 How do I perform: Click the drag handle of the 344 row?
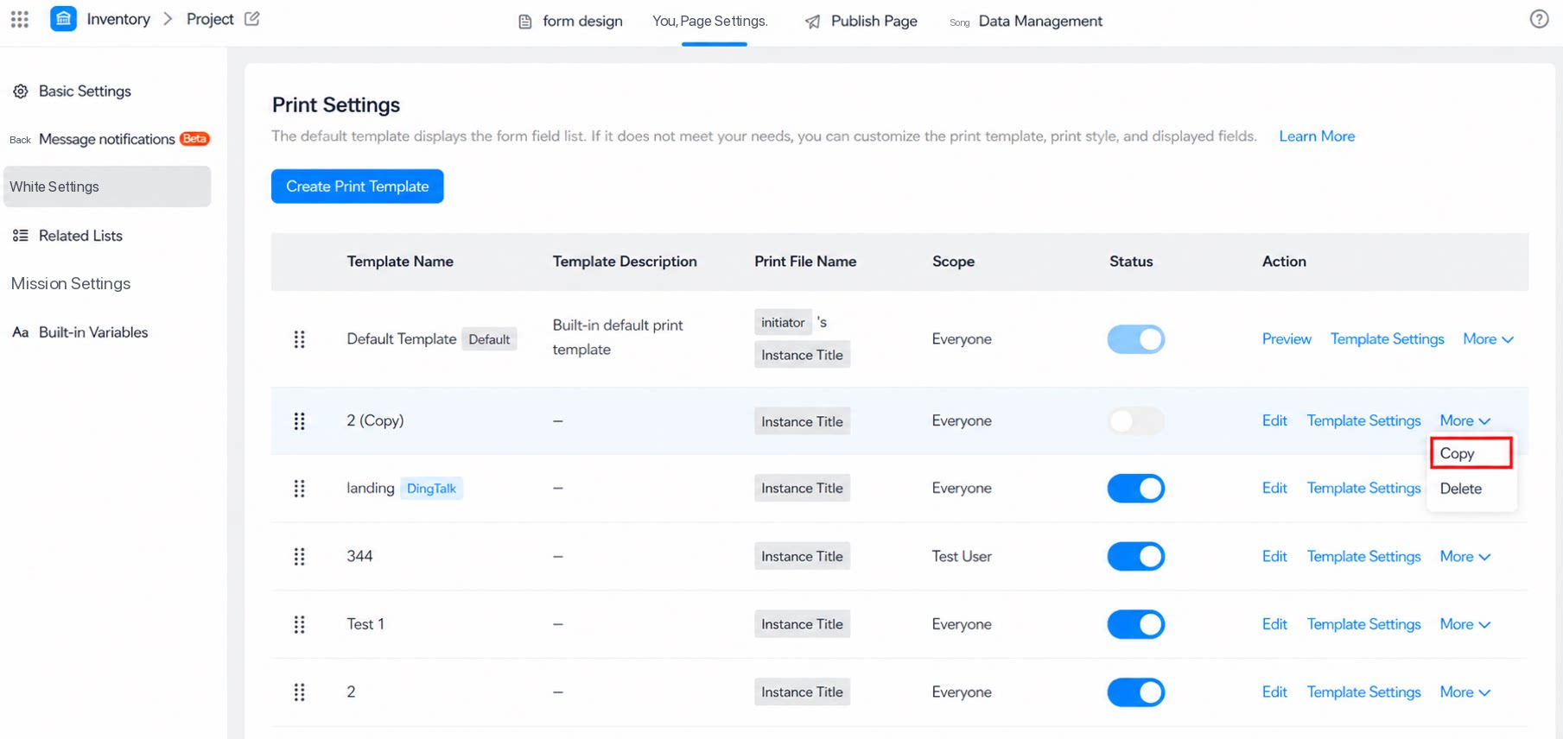click(x=300, y=557)
